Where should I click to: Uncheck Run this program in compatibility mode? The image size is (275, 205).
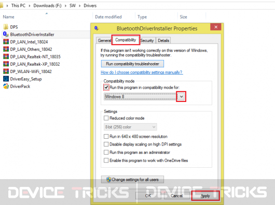[x=106, y=87]
